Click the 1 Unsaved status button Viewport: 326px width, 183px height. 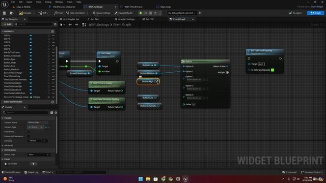[x=289, y=172]
